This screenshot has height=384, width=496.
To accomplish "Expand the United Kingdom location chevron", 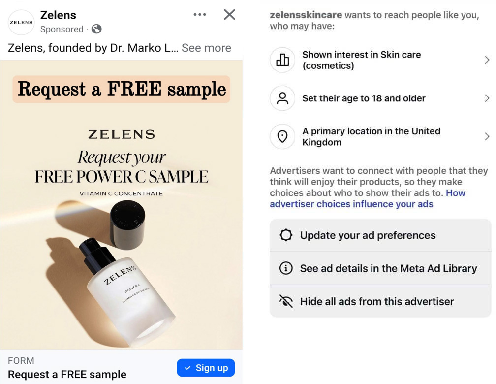I will (487, 136).
